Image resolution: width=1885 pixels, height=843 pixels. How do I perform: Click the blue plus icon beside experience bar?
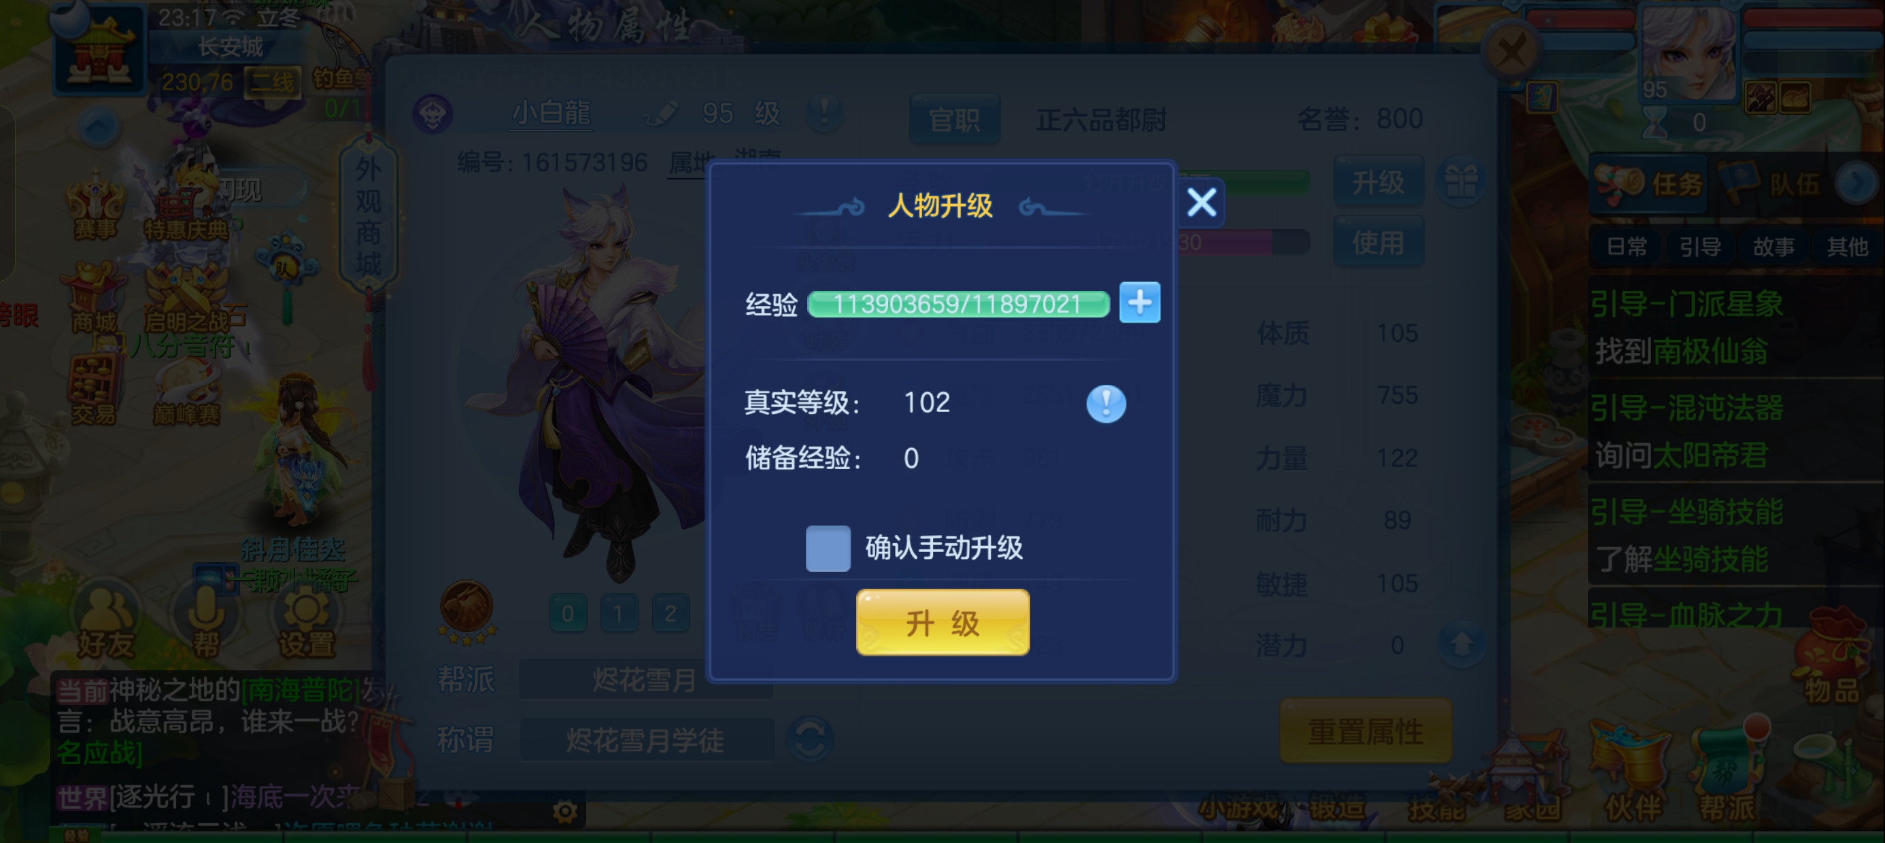(x=1139, y=303)
